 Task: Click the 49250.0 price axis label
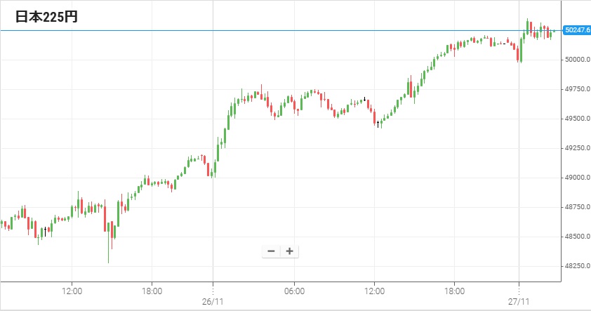tap(576, 148)
